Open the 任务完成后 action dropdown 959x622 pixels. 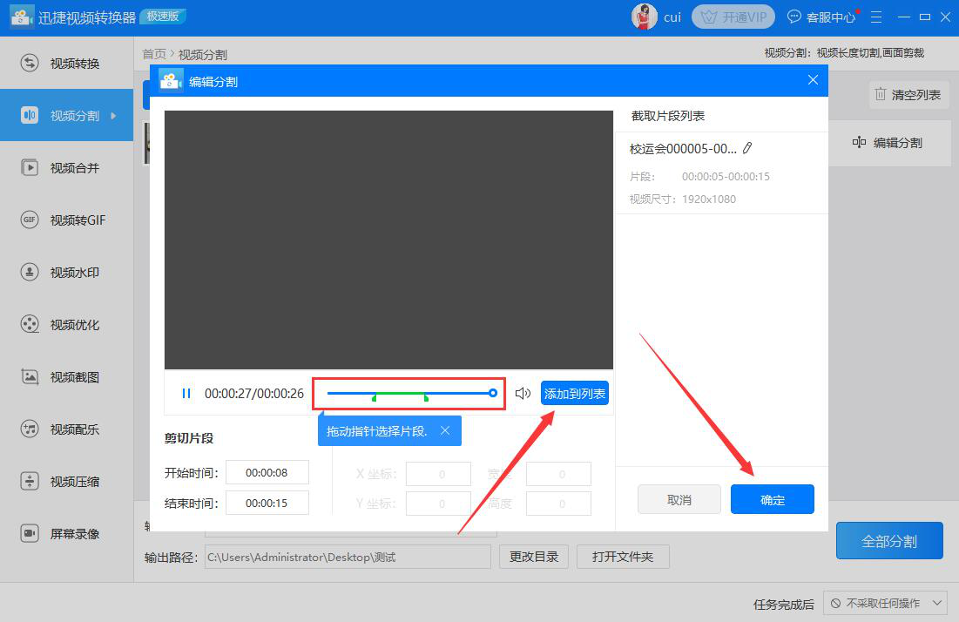[x=885, y=603]
